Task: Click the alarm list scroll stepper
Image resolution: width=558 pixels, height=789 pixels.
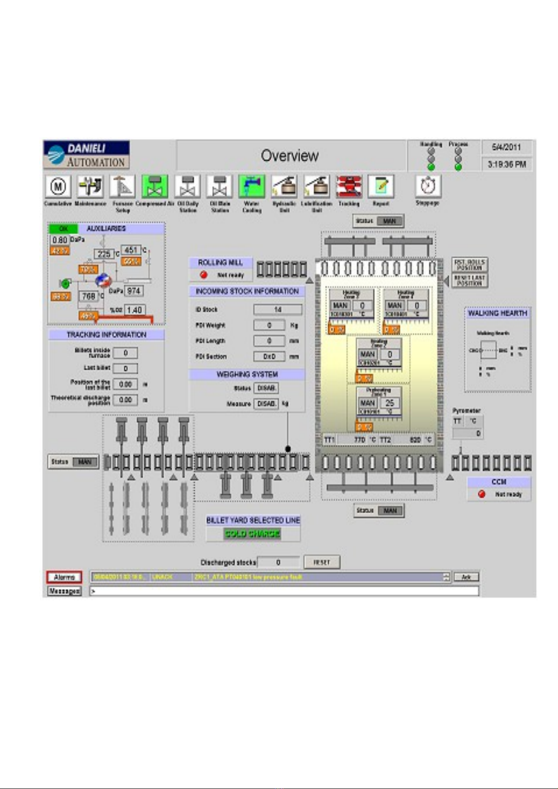Action: [446, 577]
